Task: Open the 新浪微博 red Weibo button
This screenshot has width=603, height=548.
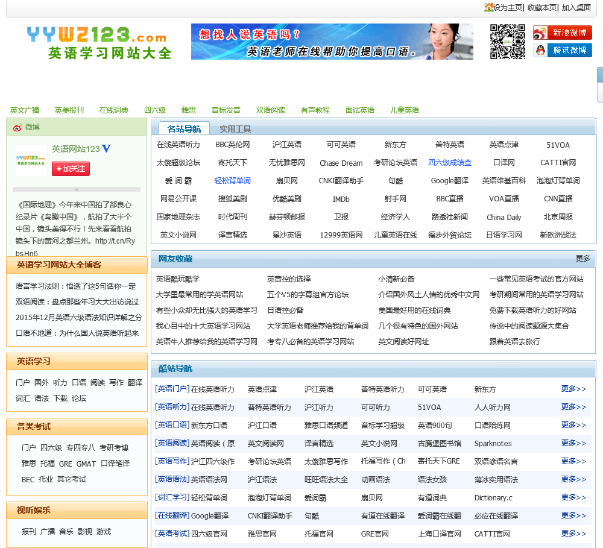Action: pyautogui.click(x=562, y=33)
